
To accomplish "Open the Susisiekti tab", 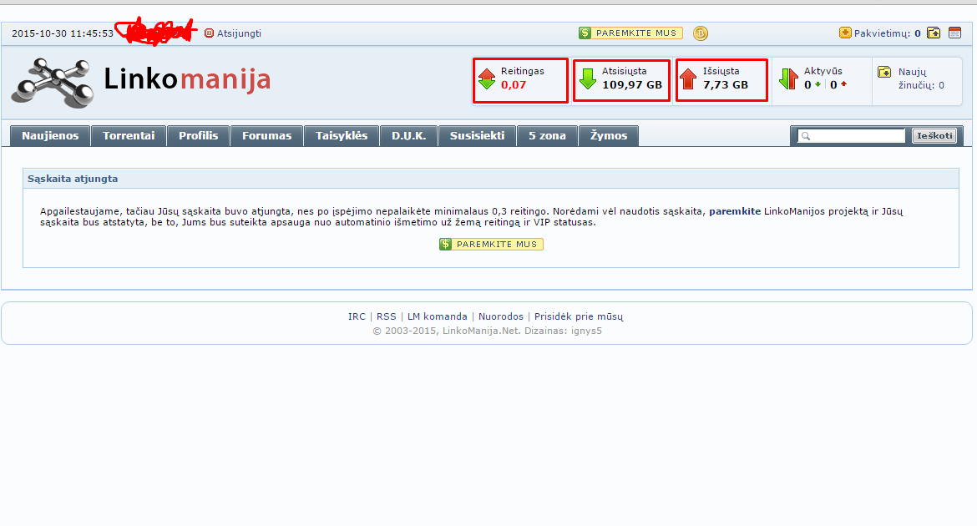I will 478,136.
